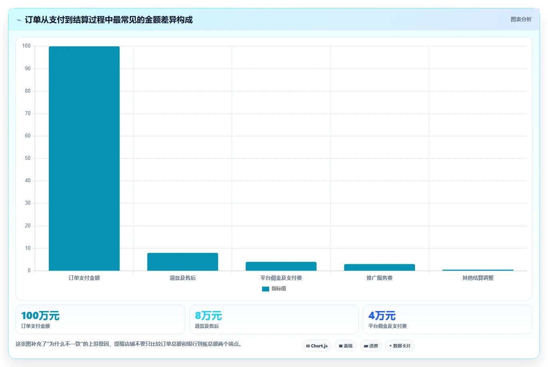Click the 其他结算调整 bar in chart
548x367 pixels.
[478, 270]
